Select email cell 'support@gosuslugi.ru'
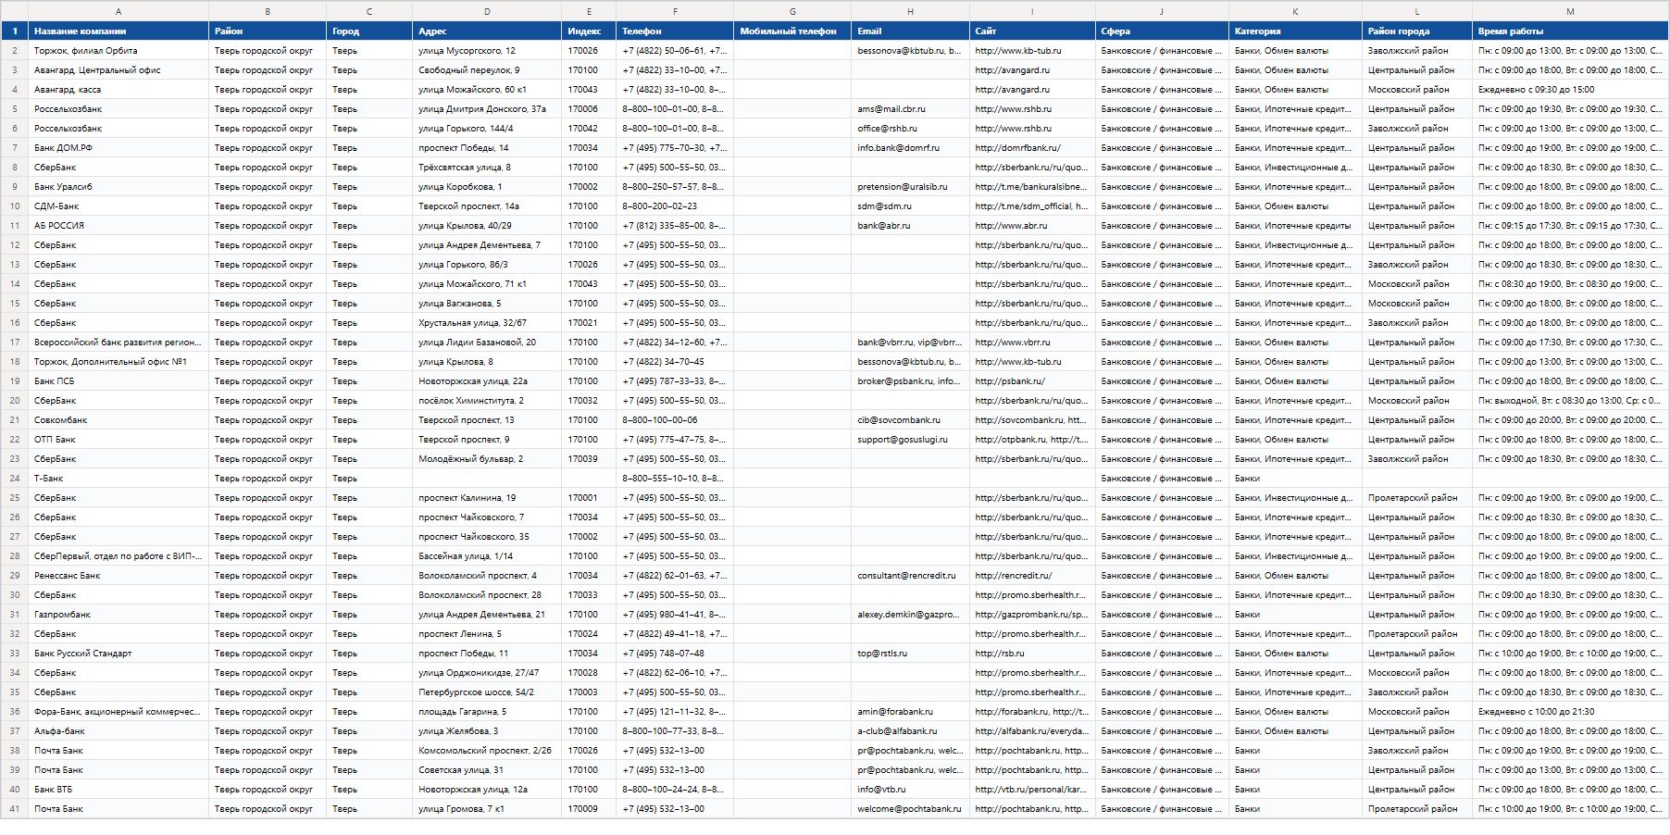Screen dimensions: 1670x835 tap(911, 440)
